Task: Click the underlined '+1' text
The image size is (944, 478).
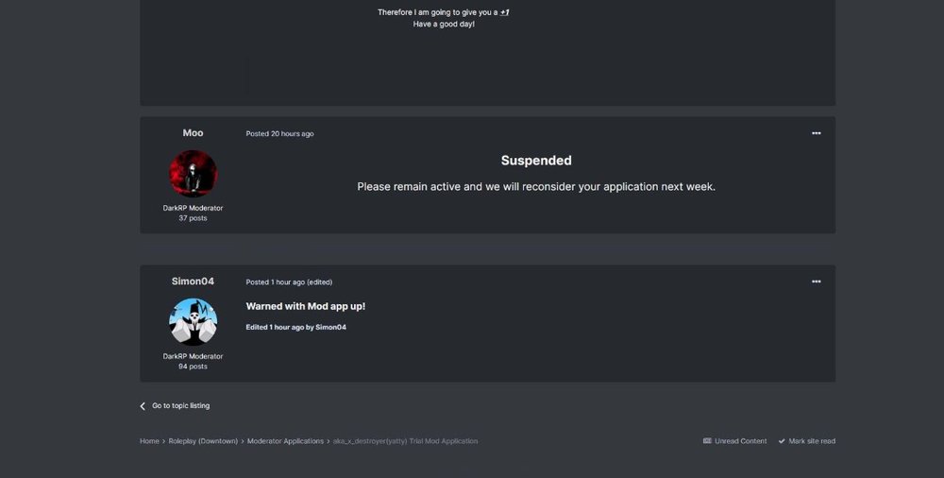Action: 505,12
